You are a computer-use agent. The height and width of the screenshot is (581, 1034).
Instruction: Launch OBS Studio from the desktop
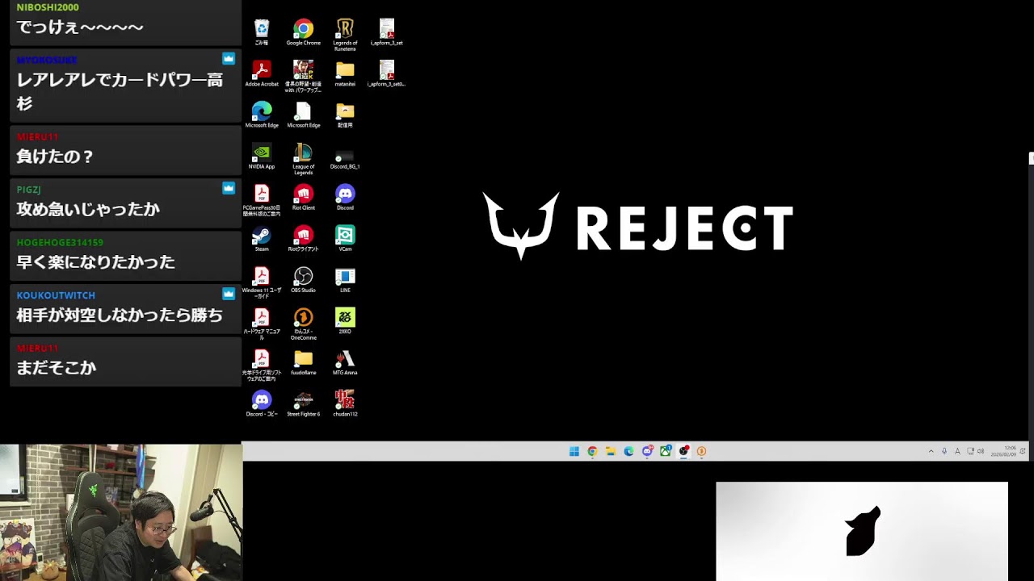pyautogui.click(x=303, y=279)
